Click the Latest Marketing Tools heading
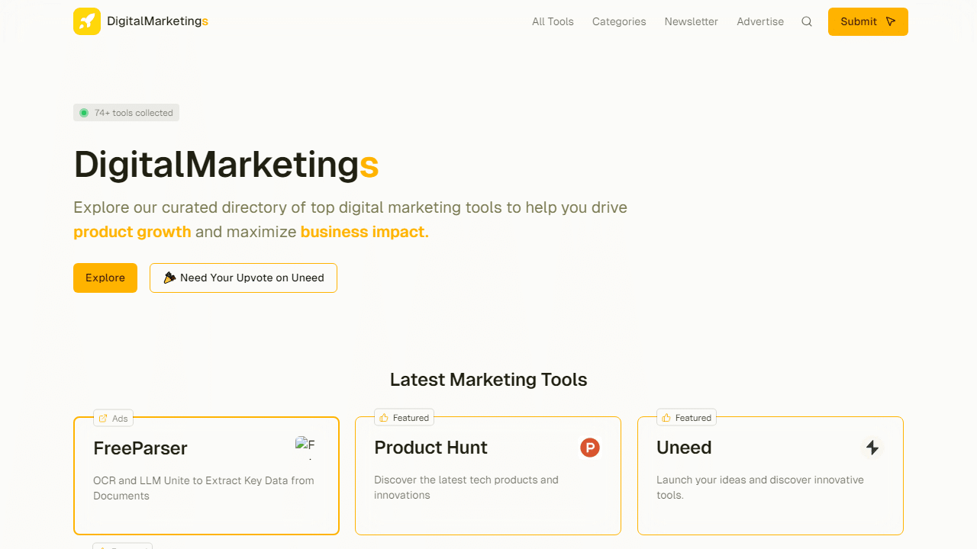 click(x=488, y=380)
